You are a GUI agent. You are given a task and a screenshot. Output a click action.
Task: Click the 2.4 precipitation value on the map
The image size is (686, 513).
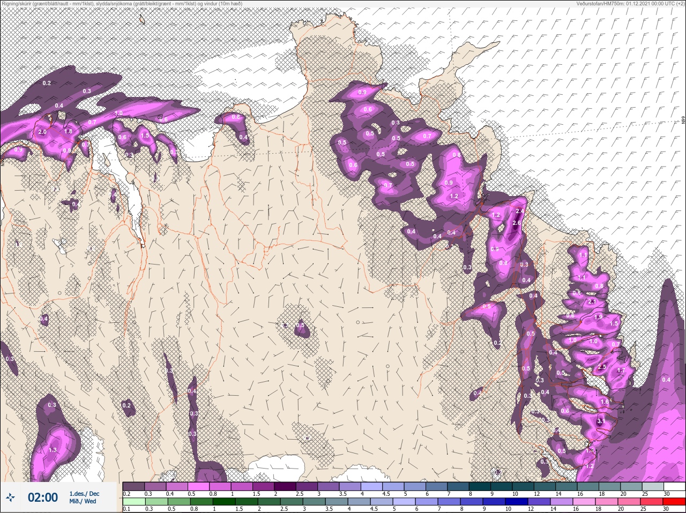519,212
